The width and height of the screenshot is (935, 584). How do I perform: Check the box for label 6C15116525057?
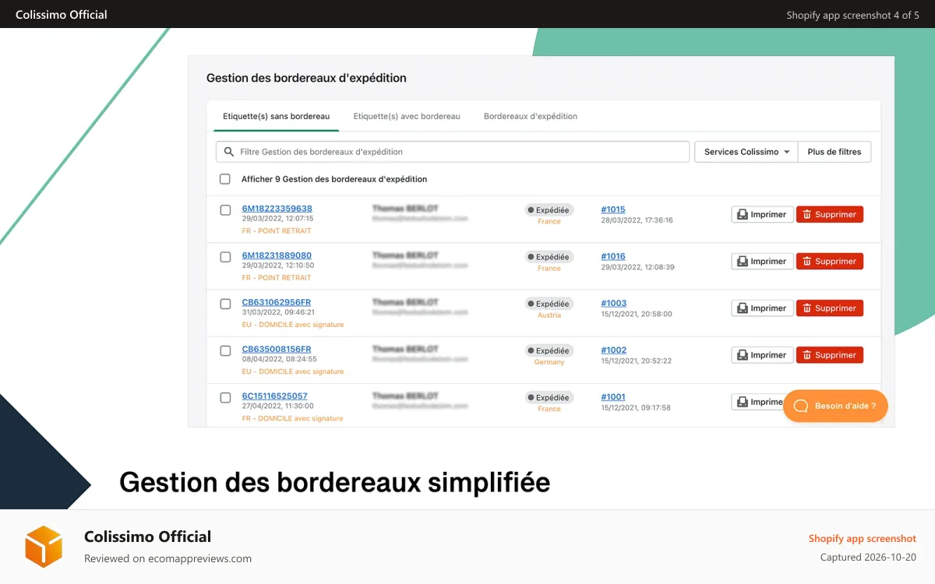click(225, 397)
